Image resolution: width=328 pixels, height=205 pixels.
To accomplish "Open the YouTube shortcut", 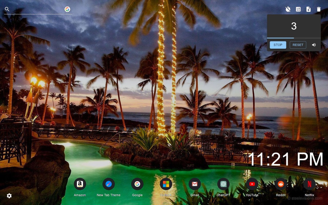I will tap(252, 184).
